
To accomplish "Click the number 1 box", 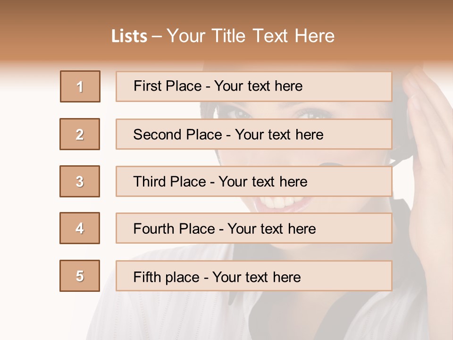I will [x=80, y=86].
